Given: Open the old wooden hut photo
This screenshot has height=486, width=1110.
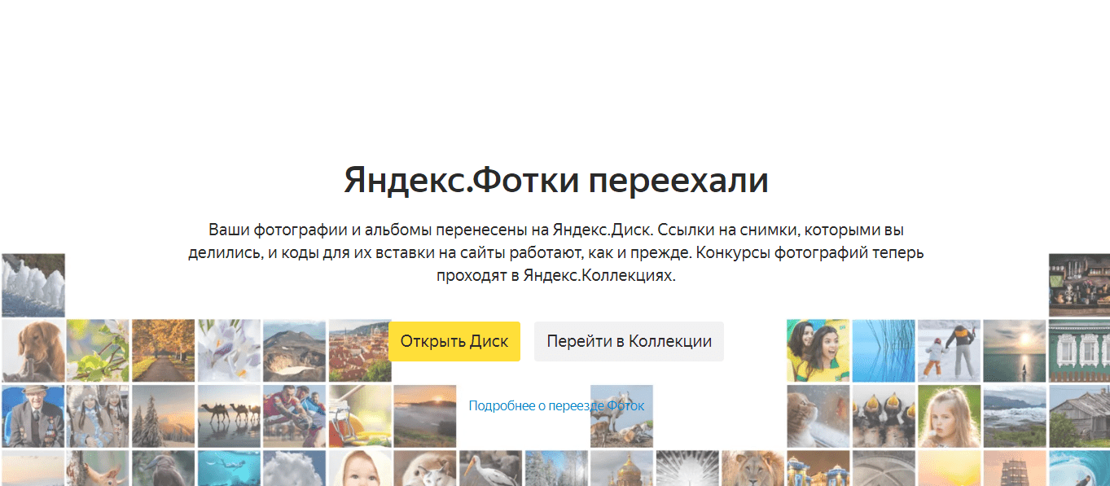Looking at the screenshot, I should click(x=1079, y=416).
